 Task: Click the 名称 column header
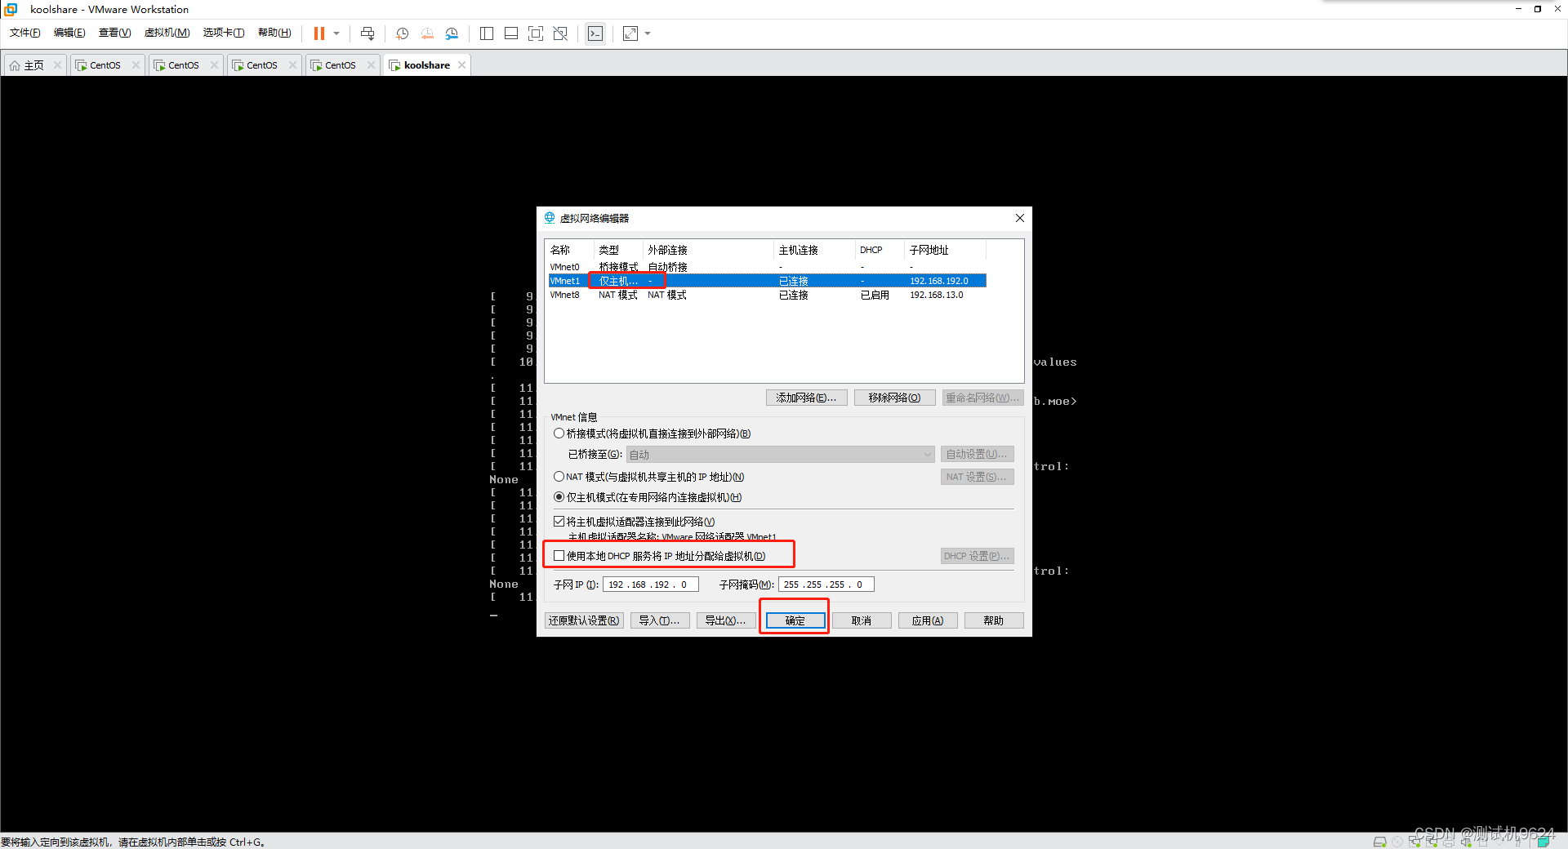[x=569, y=250]
